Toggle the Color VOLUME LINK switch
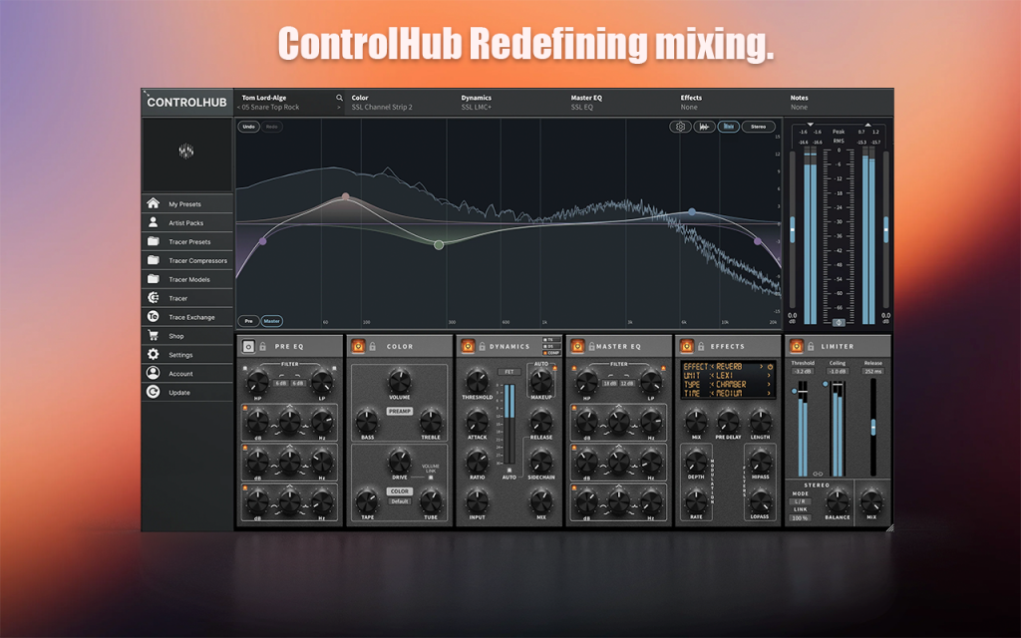Image resolution: width=1021 pixels, height=638 pixels. tap(431, 478)
